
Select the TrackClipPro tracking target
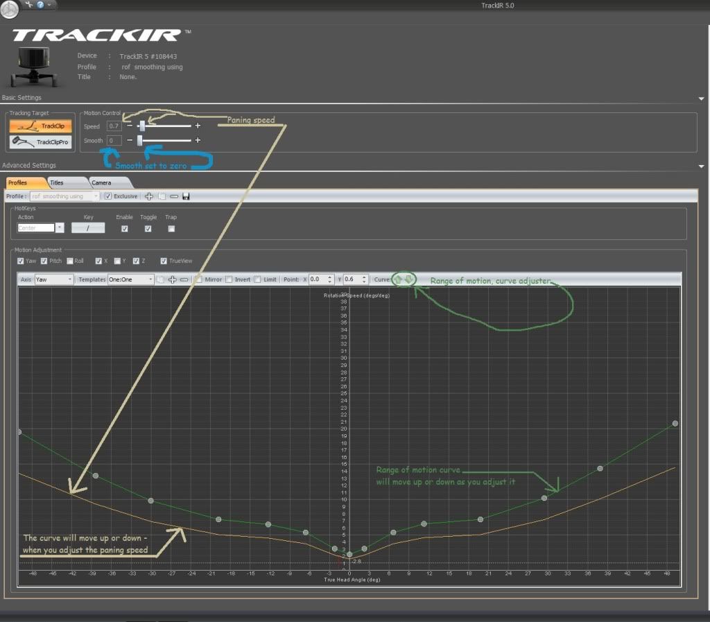pyautogui.click(x=40, y=141)
